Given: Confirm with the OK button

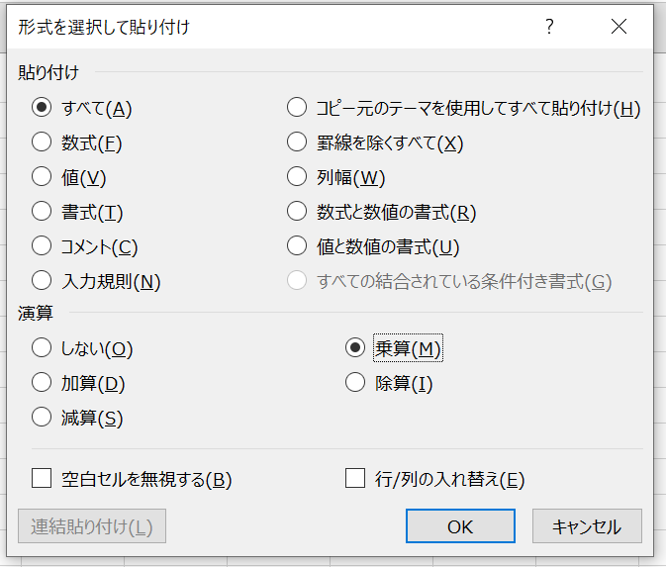Looking at the screenshot, I should point(460,526).
